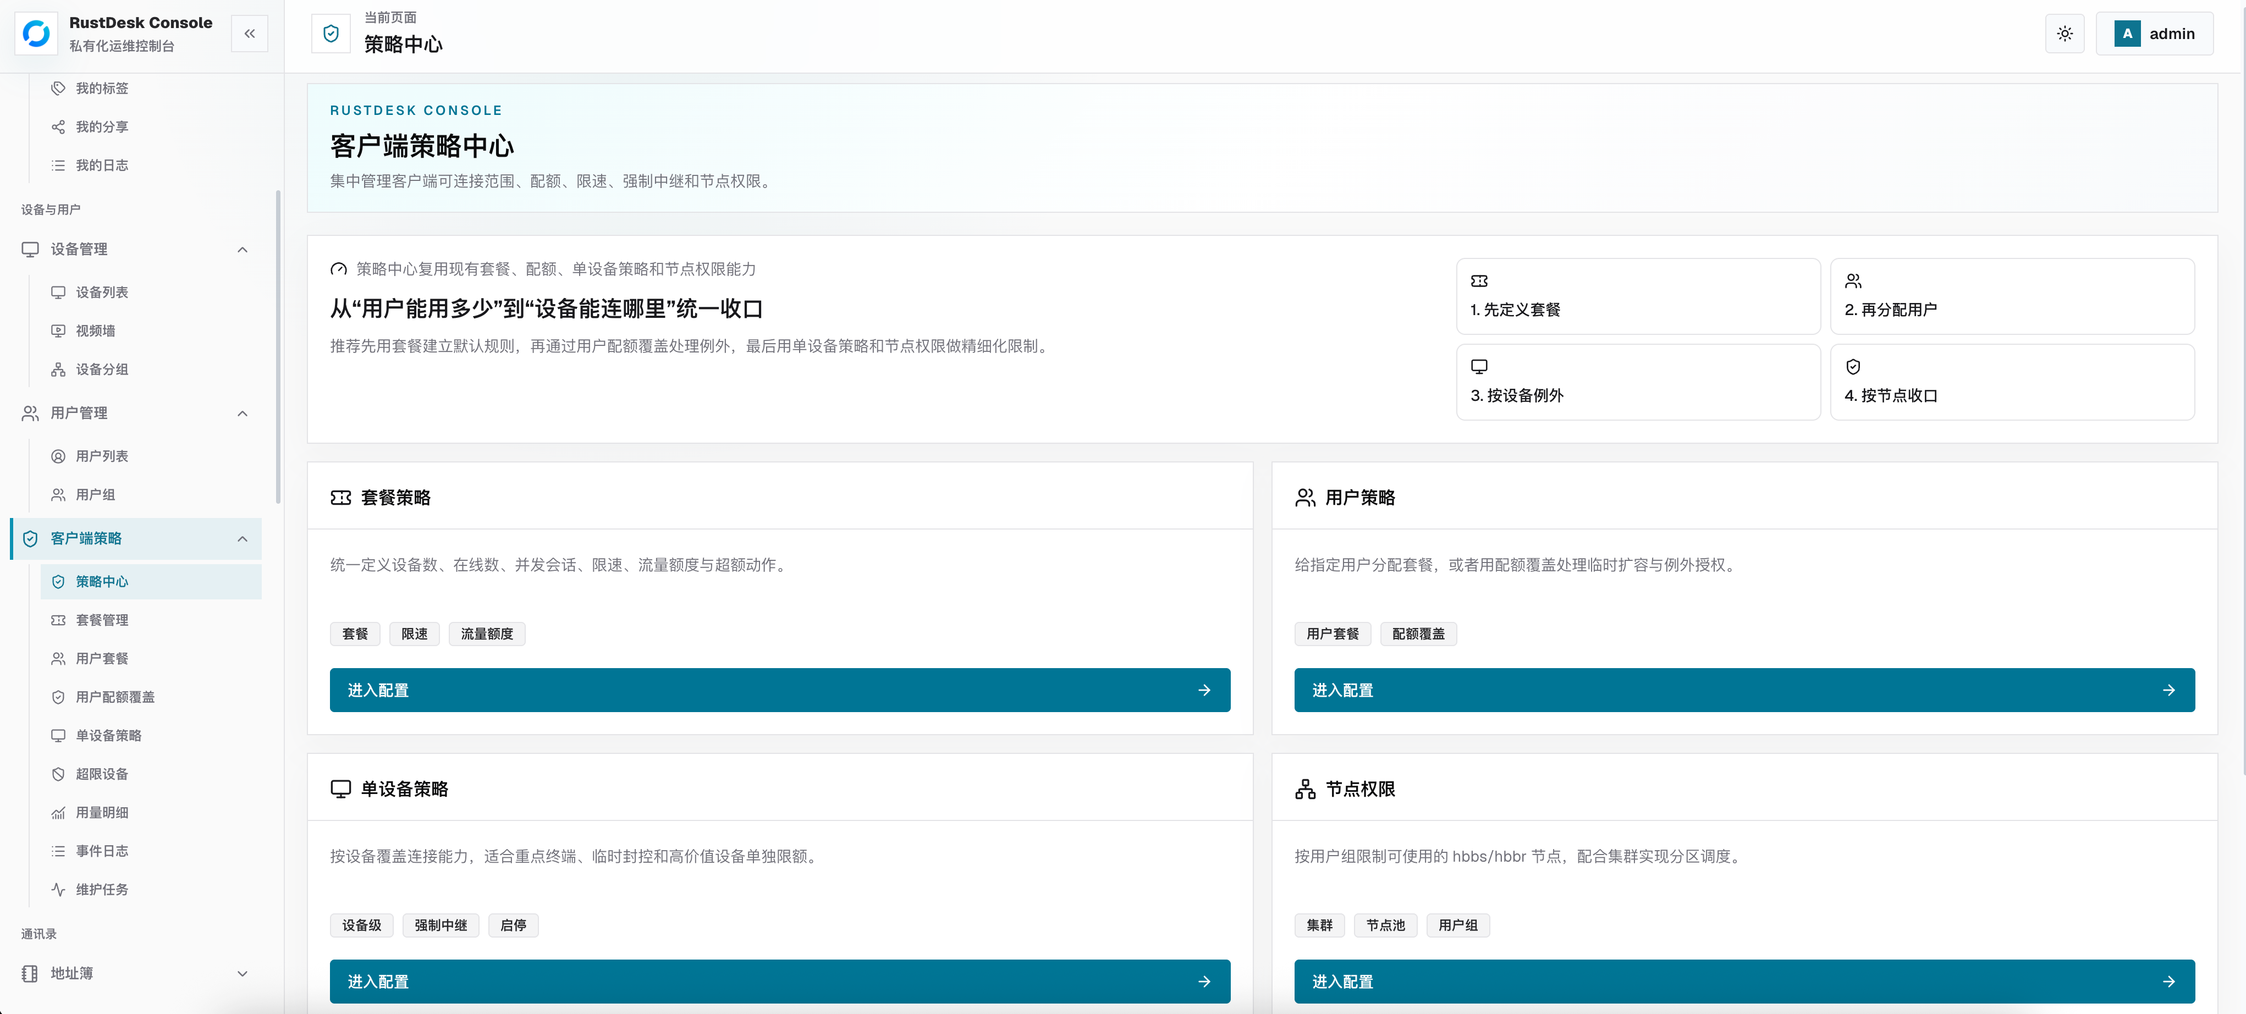Click the 地址簿 book icon

coord(30,973)
